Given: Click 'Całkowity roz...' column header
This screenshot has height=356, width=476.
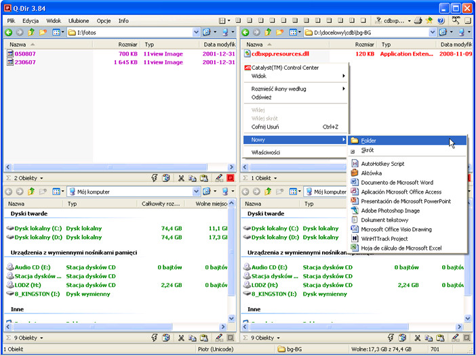Looking at the screenshot, I should pyautogui.click(x=161, y=204).
